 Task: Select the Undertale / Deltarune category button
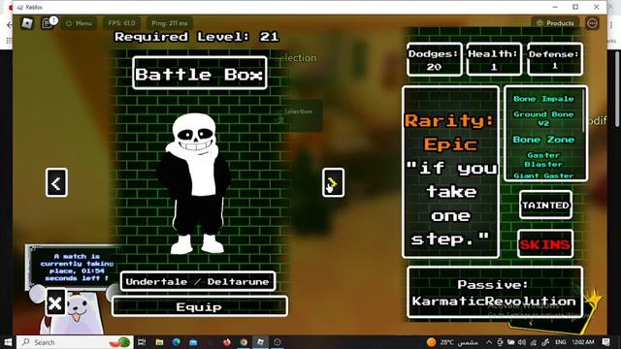[x=198, y=282]
